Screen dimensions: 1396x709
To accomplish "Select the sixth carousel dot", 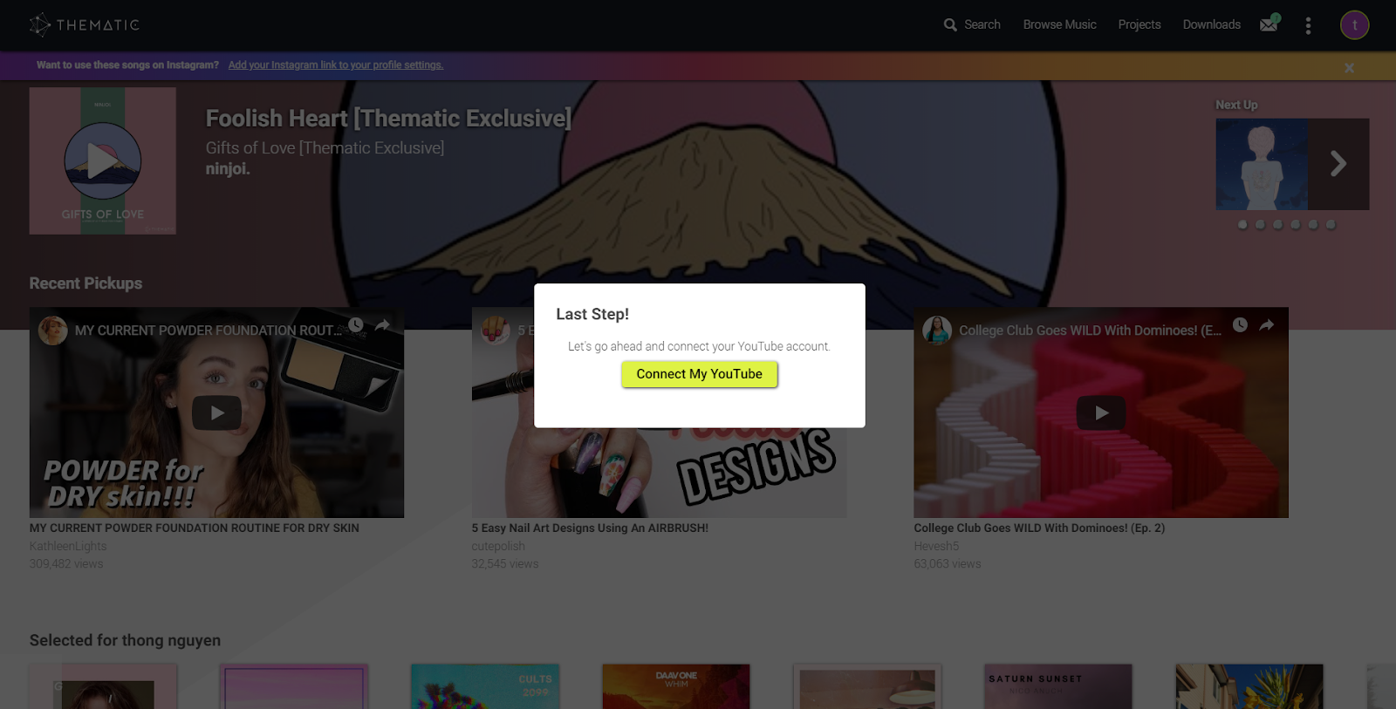I will pos(1331,224).
